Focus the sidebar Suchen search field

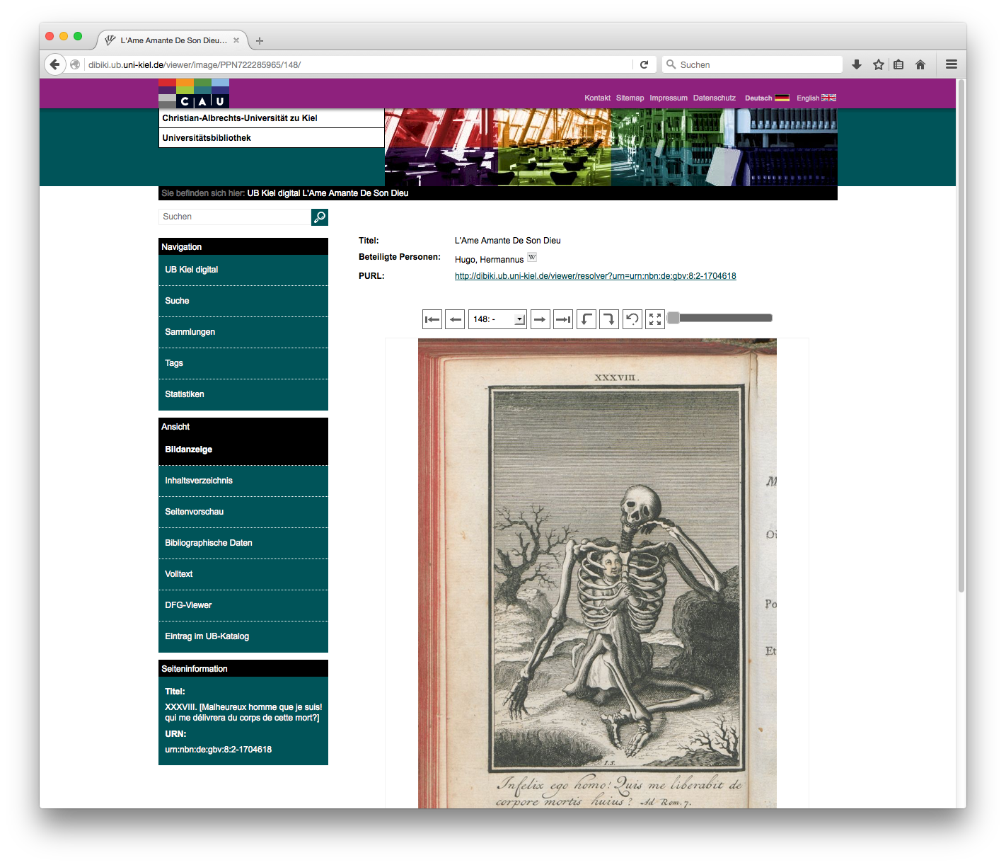[x=235, y=217]
